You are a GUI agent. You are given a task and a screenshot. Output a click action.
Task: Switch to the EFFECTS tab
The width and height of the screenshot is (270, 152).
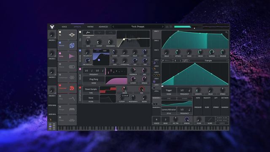click(77, 27)
